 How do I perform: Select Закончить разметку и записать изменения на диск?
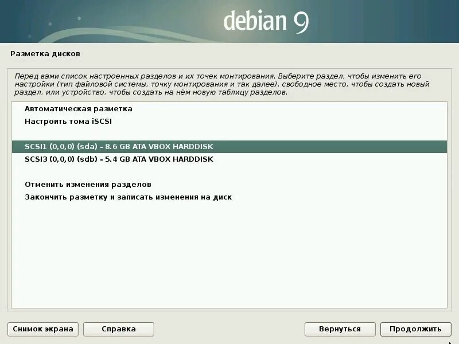tap(229, 197)
